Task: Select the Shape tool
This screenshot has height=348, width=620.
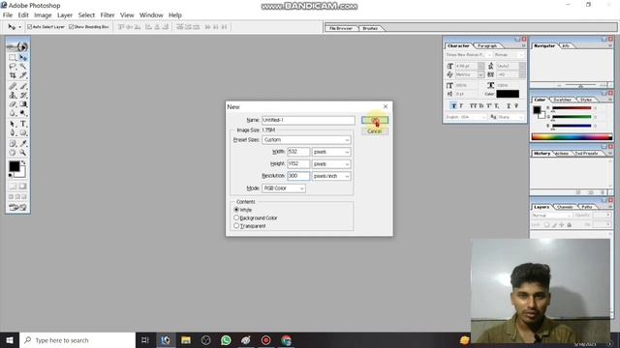Action: tap(23, 133)
